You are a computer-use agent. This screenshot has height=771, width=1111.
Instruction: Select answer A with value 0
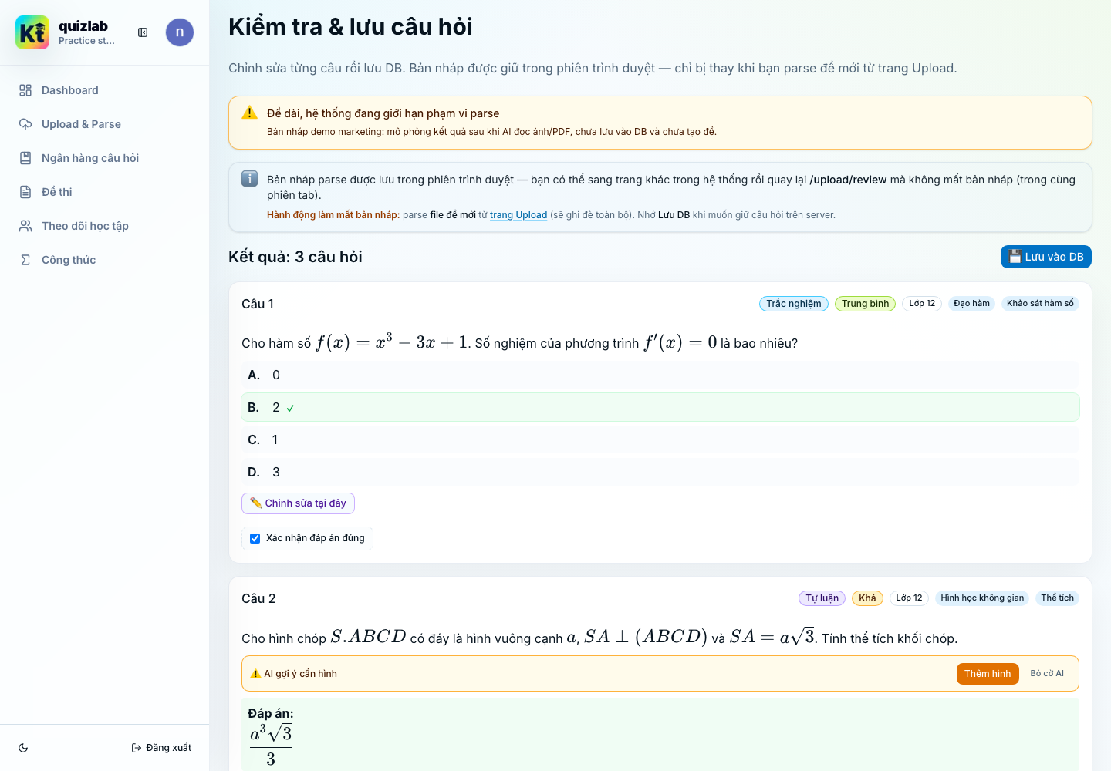pos(660,375)
